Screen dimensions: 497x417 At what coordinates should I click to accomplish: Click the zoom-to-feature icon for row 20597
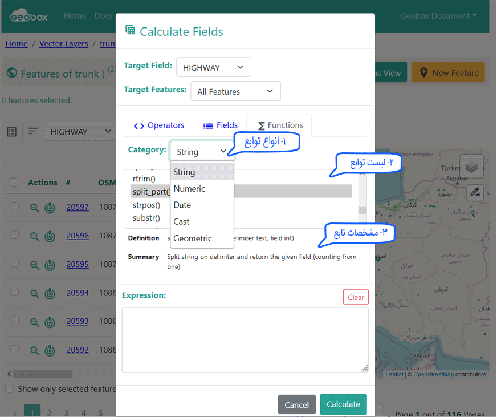[35, 208]
